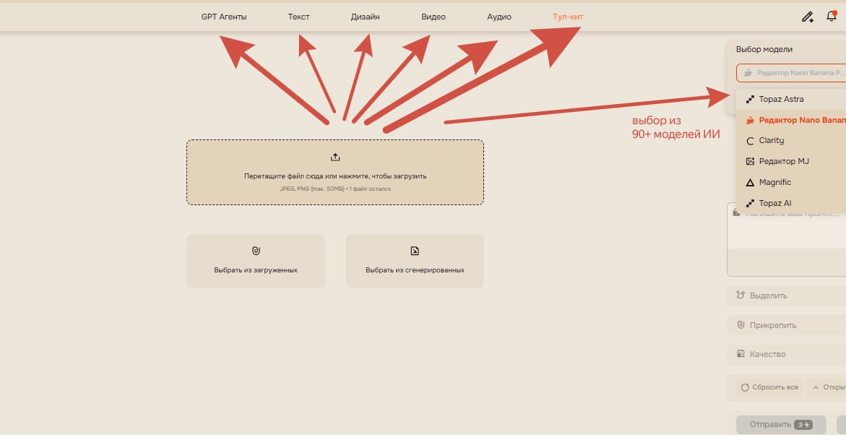
Task: Click the credits badge on Отправить
Action: [803, 425]
